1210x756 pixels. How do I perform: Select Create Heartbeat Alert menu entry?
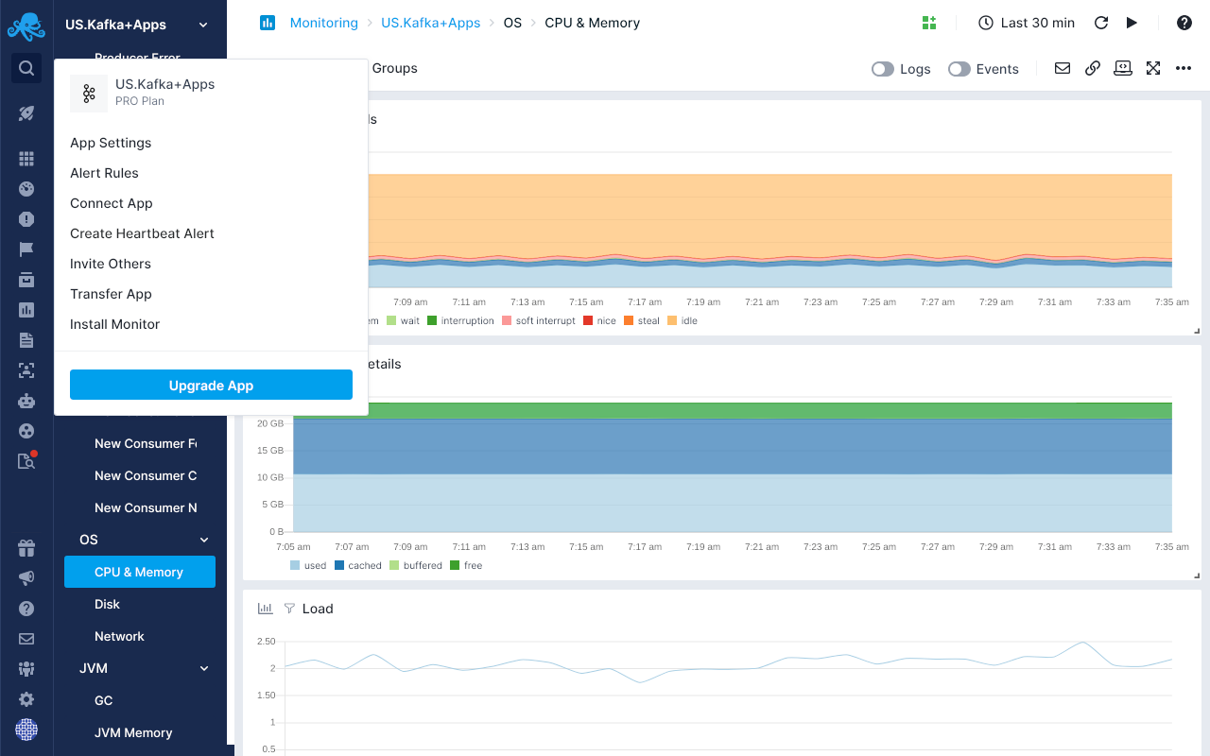coord(142,233)
